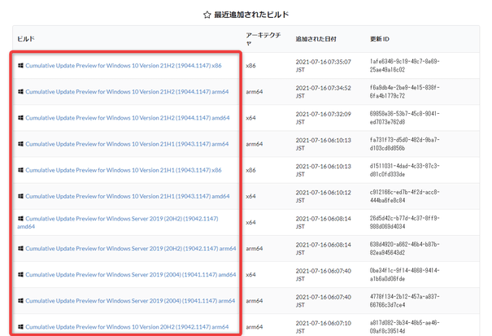492x336 pixels.
Task: Select update ID starting with c912166c
Action: (x=404, y=196)
